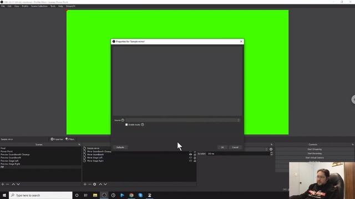
Task: Close the Properties for Sample mirror dialog
Action: point(241,41)
